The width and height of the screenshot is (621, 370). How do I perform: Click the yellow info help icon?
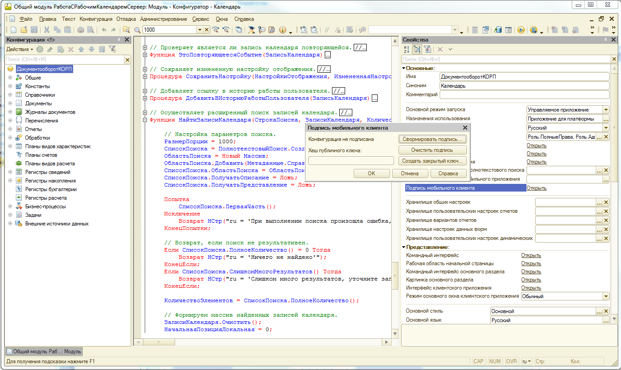(283, 30)
